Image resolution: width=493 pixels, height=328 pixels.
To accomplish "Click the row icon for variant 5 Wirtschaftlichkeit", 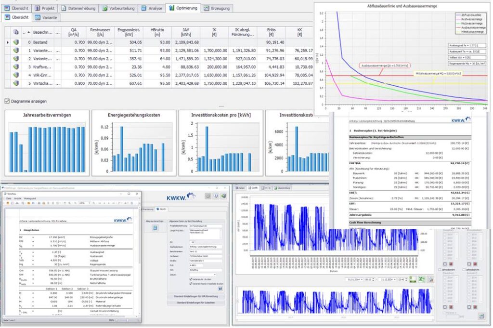I will pyautogui.click(x=15, y=83).
